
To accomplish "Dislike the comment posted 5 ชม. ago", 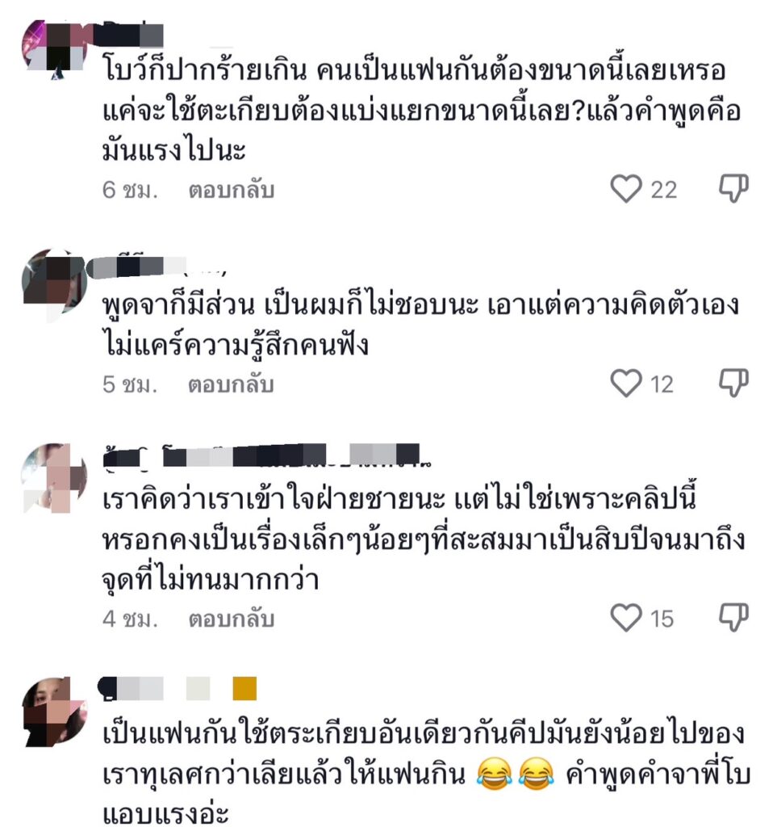I will (733, 382).
